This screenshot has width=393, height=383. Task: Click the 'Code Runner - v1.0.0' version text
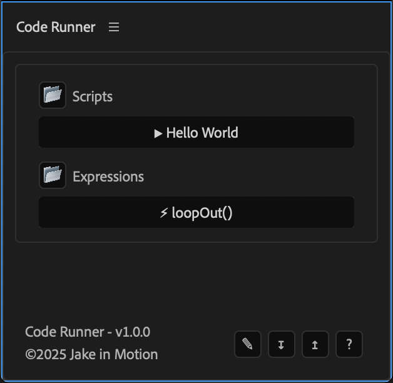coord(88,332)
